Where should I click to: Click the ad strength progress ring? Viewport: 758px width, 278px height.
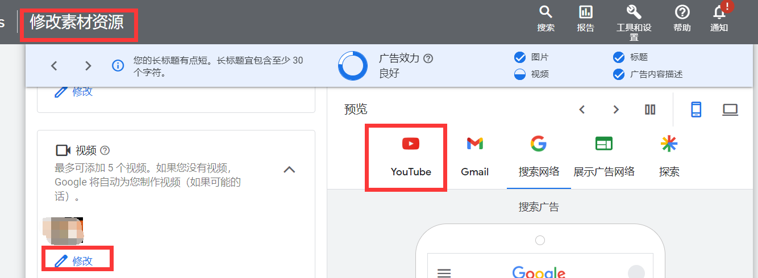pos(353,66)
